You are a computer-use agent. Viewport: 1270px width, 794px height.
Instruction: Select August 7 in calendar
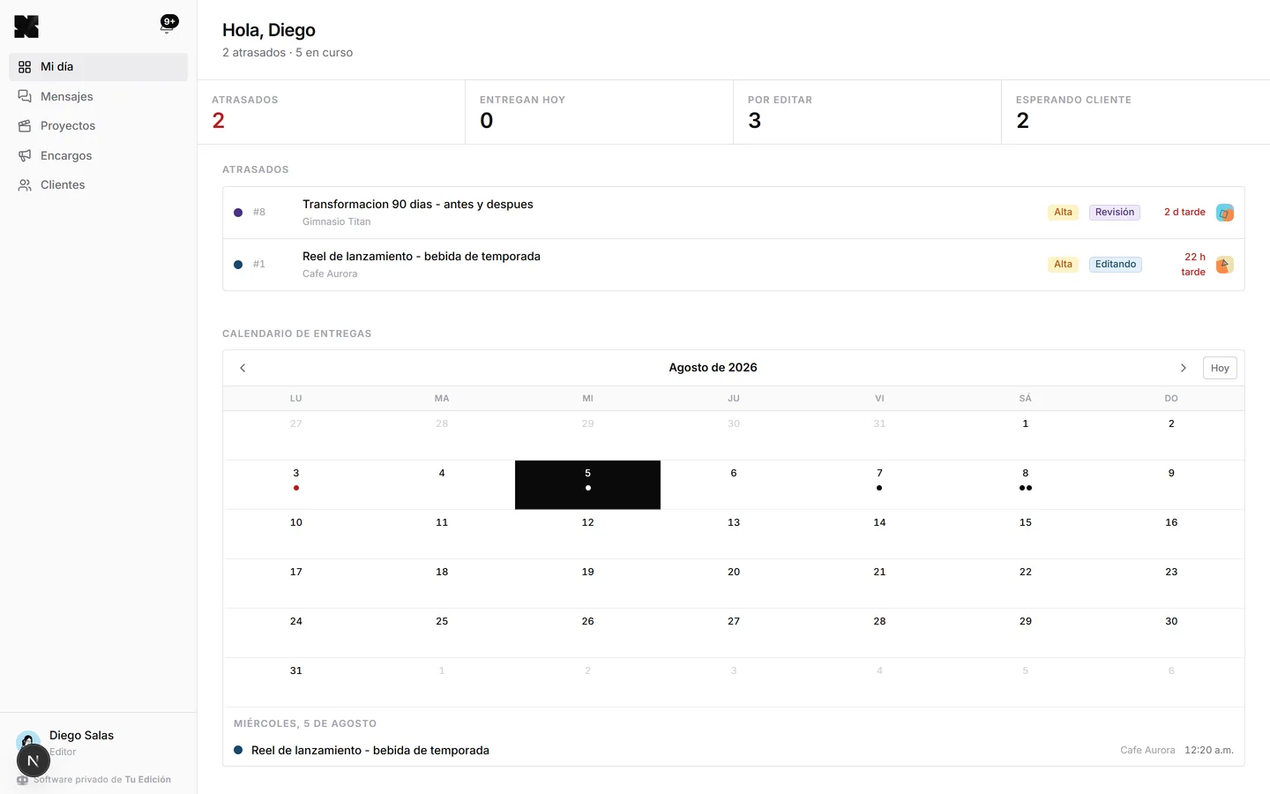[879, 485]
